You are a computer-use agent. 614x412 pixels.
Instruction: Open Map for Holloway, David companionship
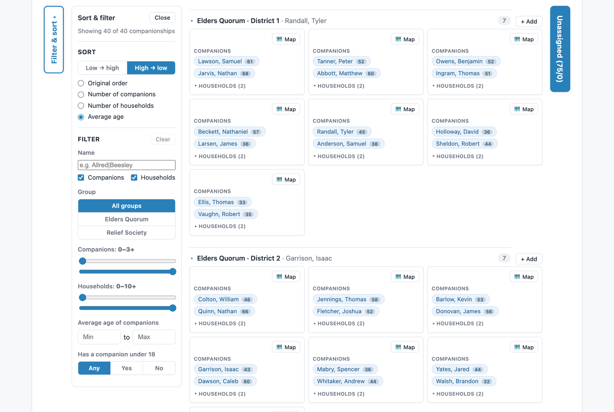(524, 109)
